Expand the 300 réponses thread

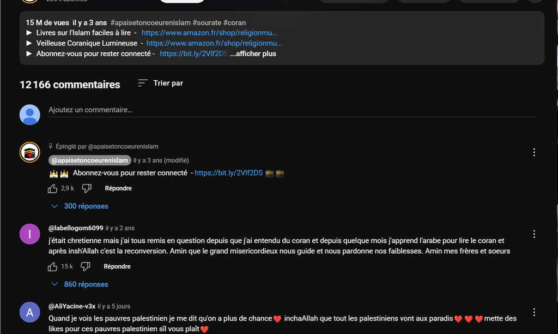80,206
